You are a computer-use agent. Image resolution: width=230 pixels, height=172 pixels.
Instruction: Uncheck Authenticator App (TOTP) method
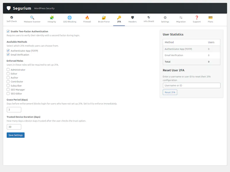coord(8,51)
